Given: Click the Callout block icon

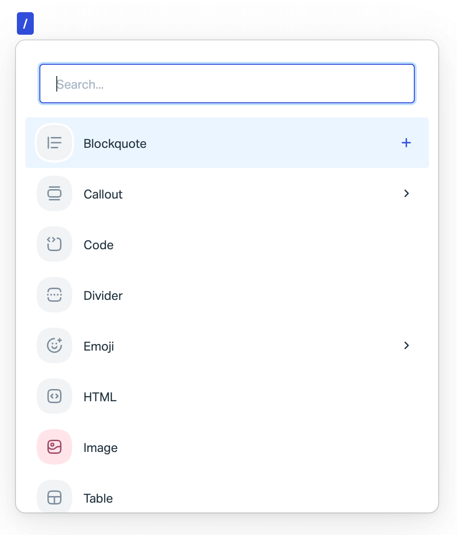Looking at the screenshot, I should pos(54,193).
